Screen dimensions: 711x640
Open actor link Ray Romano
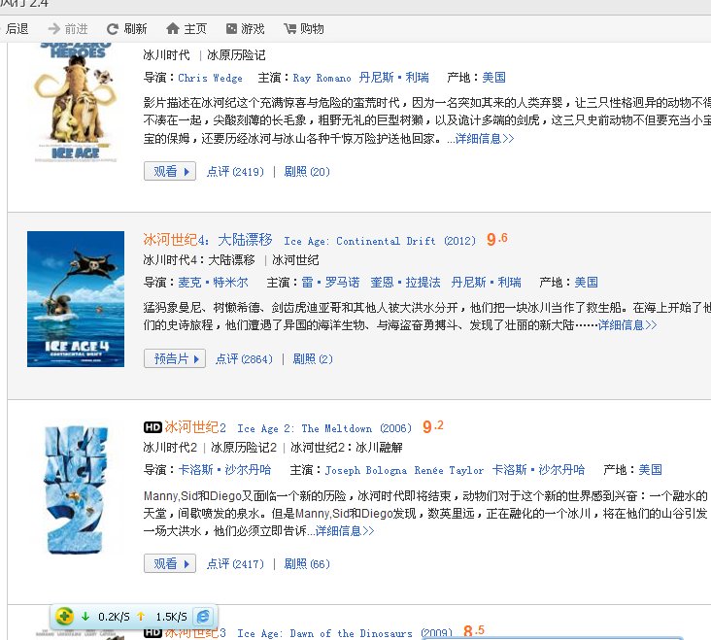(x=322, y=78)
